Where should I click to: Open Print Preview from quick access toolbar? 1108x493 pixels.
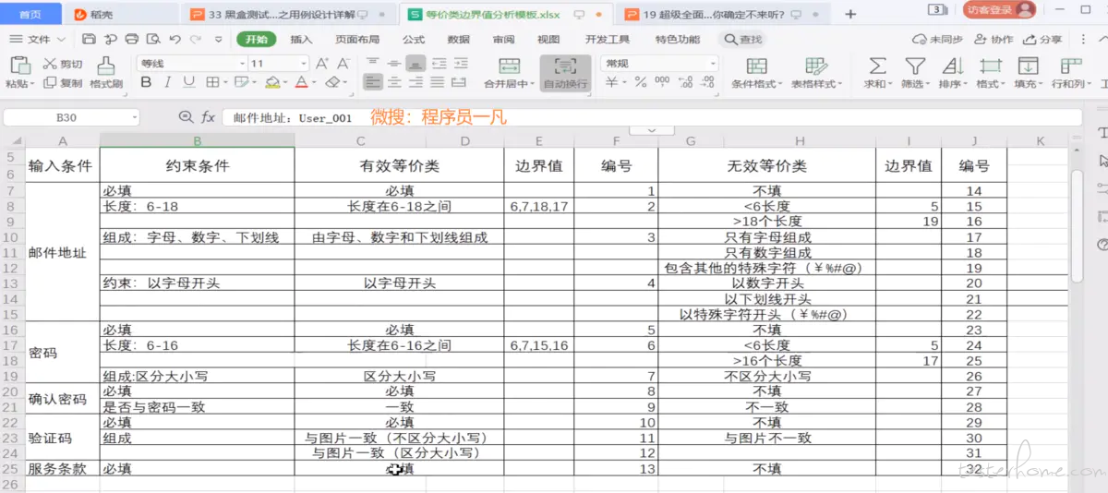(x=152, y=40)
